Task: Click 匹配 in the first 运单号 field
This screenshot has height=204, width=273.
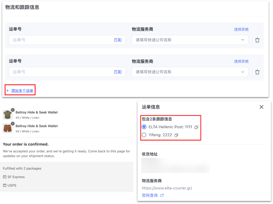Action: click(x=118, y=40)
